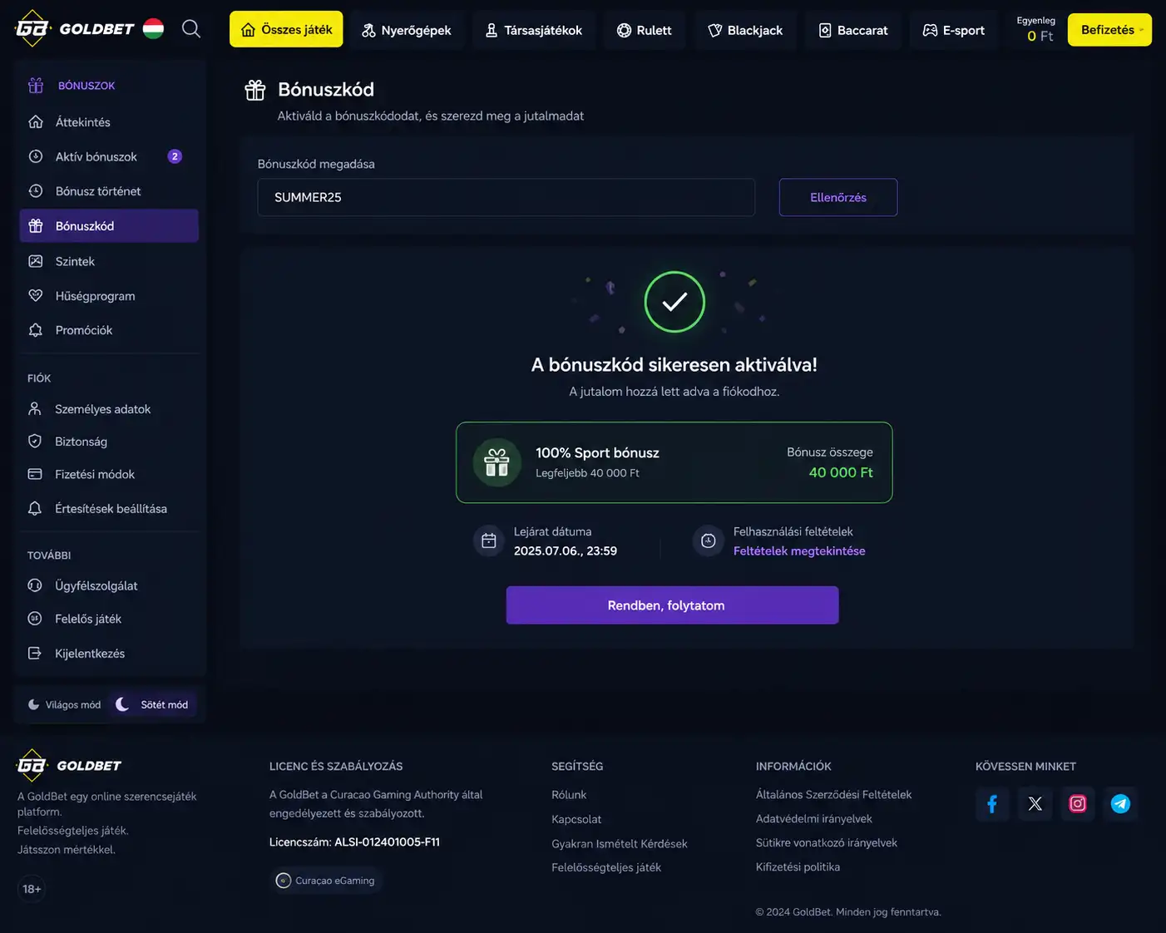Open Felelős játék in the sidebar

pos(109,619)
